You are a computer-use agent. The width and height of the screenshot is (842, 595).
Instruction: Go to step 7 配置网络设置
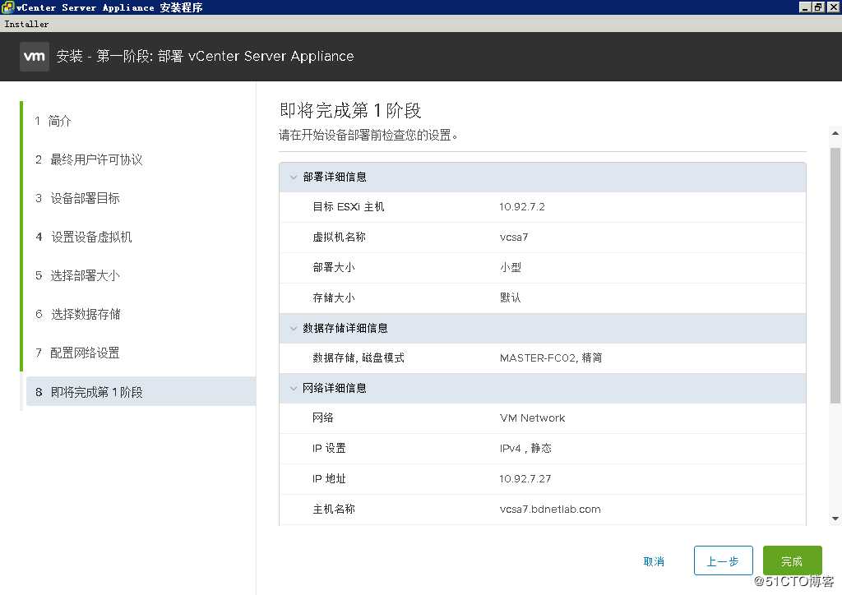point(77,353)
